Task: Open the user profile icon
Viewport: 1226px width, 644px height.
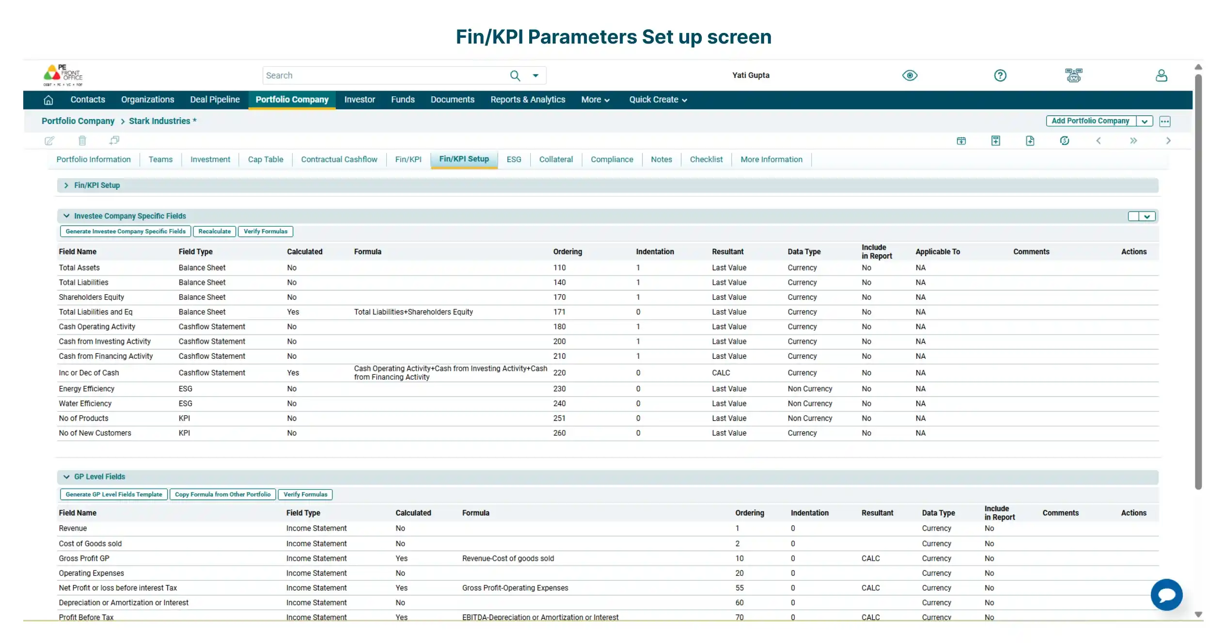Action: click(x=1161, y=76)
